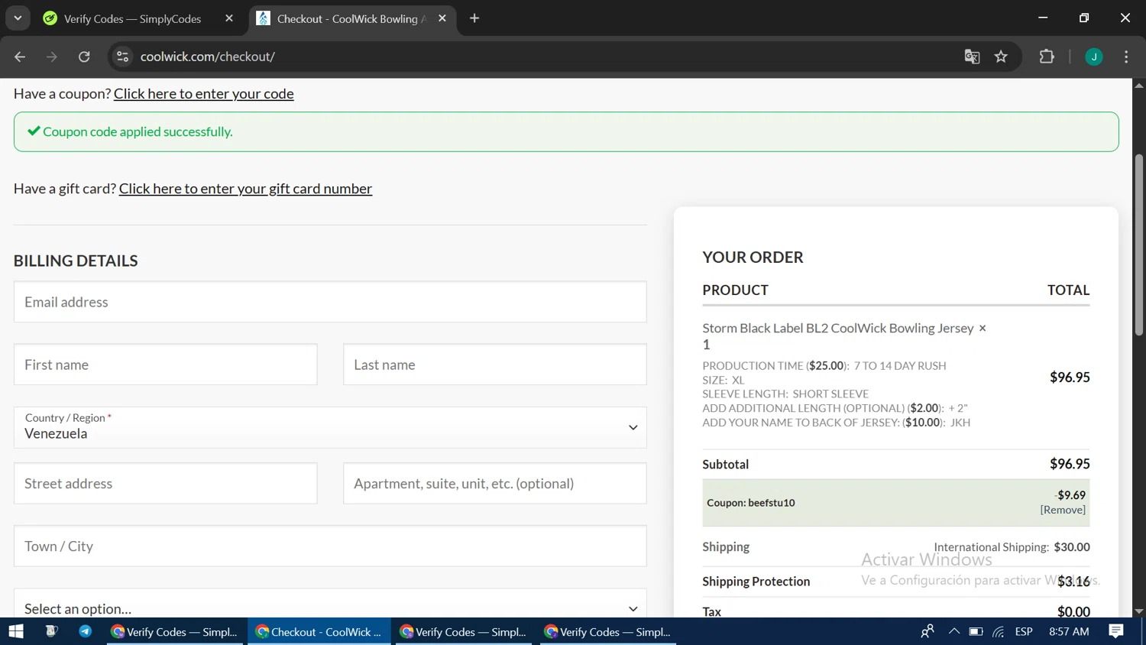The height and width of the screenshot is (645, 1146).
Task: Go back to the previous page
Action: (x=20, y=57)
